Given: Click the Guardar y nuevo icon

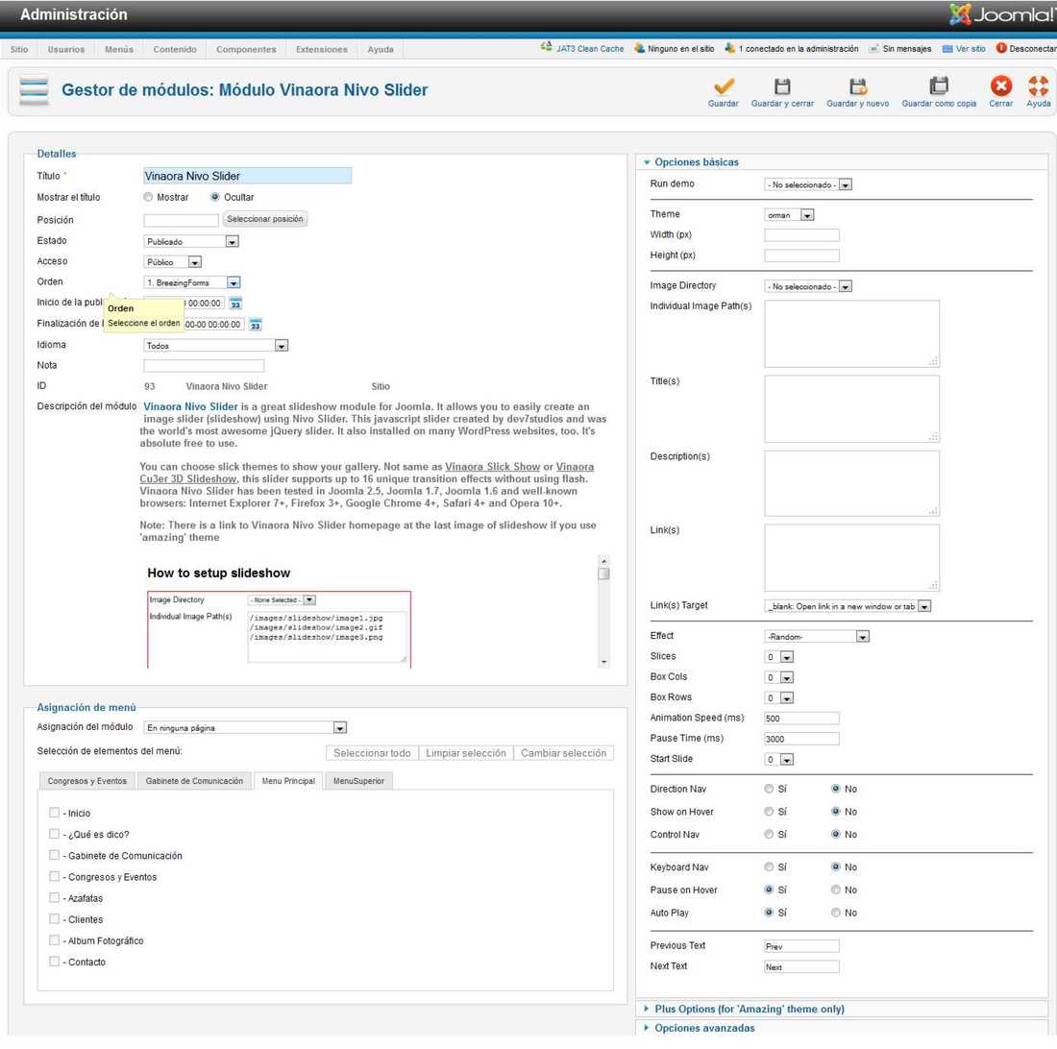Looking at the screenshot, I should [857, 86].
